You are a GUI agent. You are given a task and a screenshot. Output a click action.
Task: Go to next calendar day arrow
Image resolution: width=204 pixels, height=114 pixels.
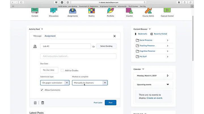(167, 76)
